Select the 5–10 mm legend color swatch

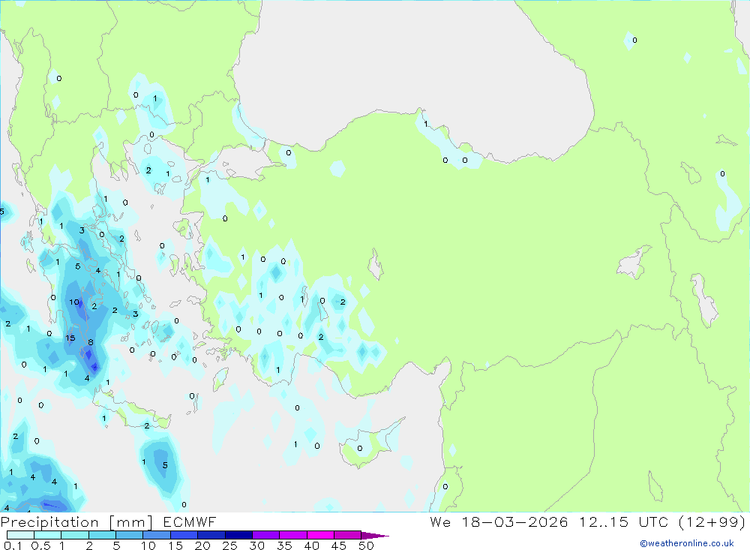(129, 535)
